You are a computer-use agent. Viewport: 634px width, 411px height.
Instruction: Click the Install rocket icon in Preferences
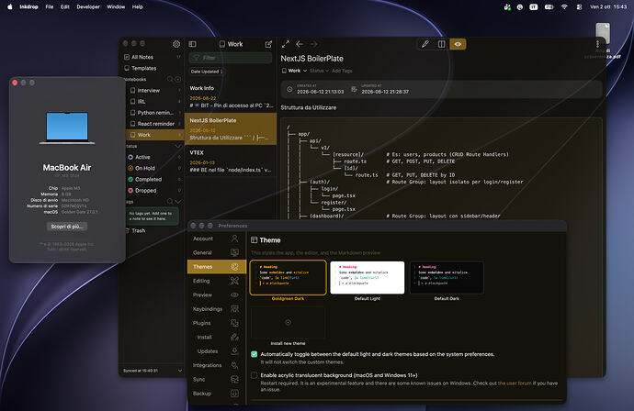click(x=234, y=337)
